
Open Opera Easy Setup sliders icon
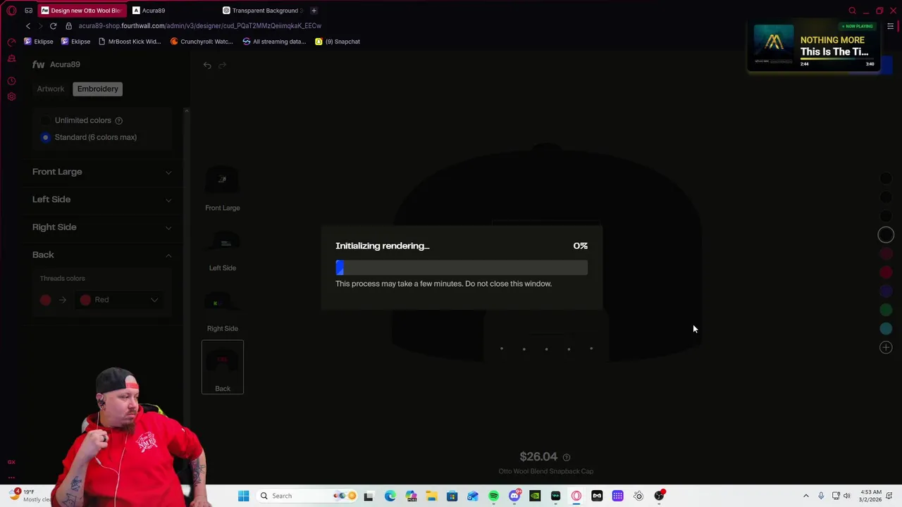(891, 26)
